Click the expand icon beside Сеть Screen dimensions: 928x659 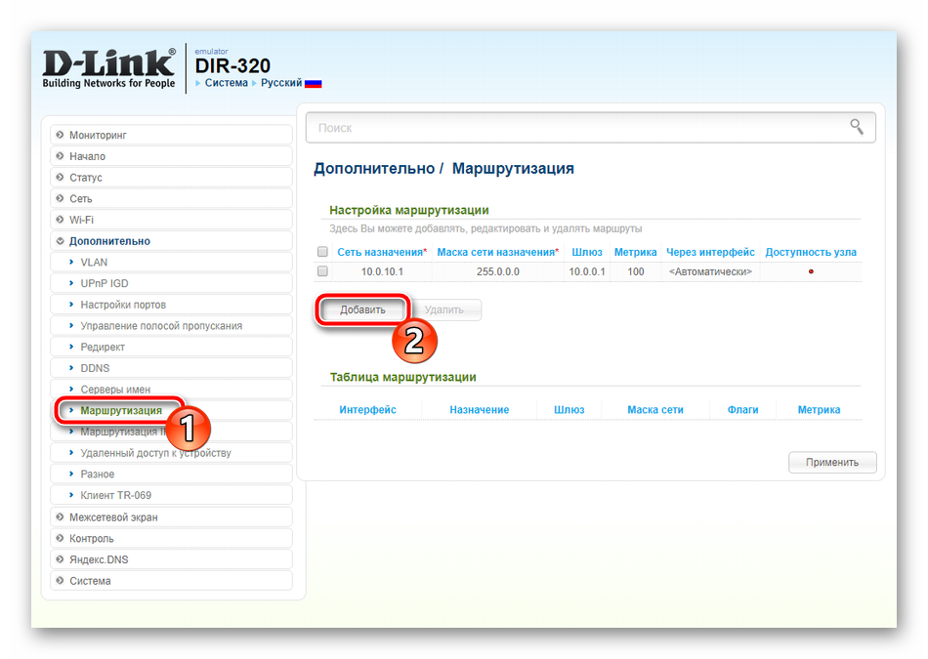coord(60,199)
